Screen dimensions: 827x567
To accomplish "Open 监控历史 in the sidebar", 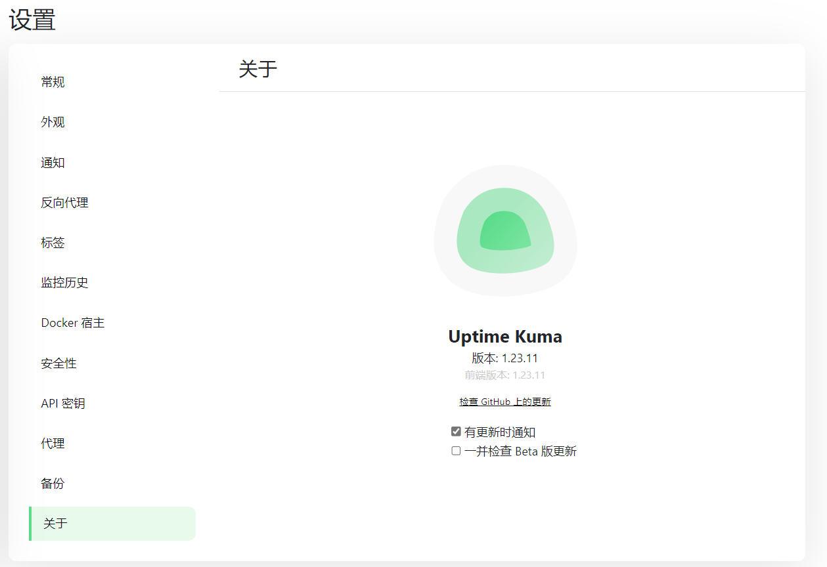I will coord(64,283).
